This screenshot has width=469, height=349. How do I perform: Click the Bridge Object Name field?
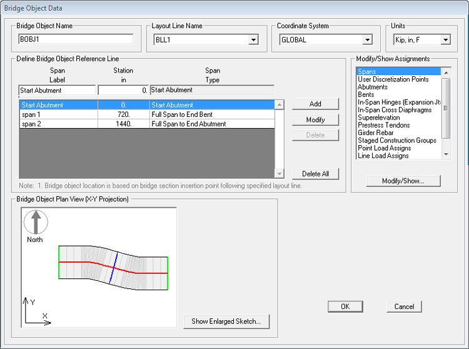(76, 39)
